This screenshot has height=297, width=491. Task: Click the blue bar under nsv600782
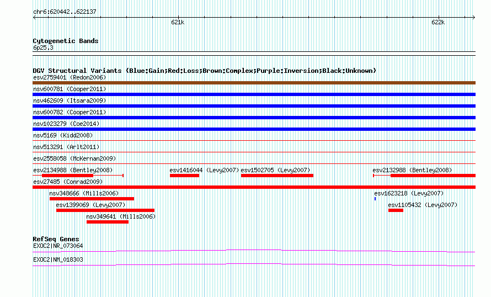(254, 118)
